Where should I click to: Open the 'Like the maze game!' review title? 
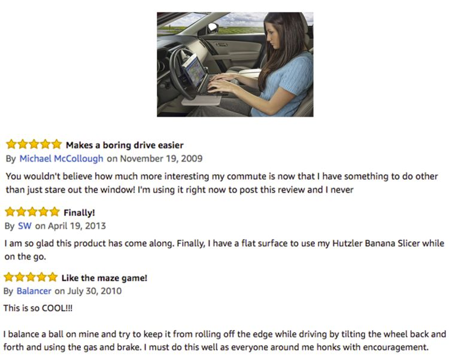pos(104,278)
